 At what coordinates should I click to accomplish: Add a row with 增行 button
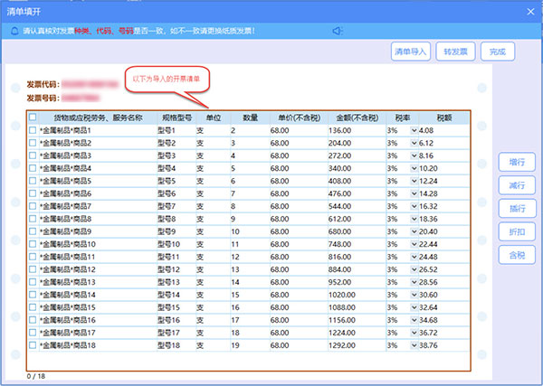[x=518, y=163]
